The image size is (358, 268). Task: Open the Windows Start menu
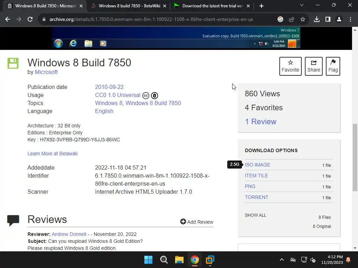click(x=148, y=260)
